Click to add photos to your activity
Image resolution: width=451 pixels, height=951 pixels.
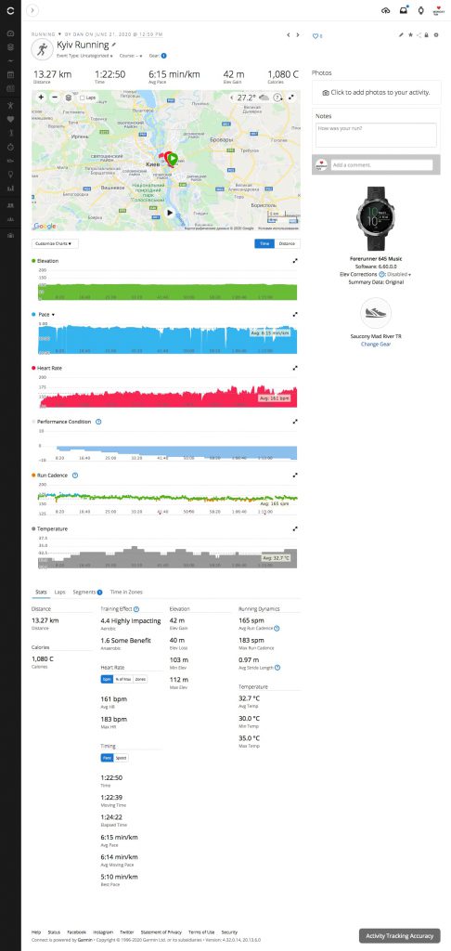point(377,93)
